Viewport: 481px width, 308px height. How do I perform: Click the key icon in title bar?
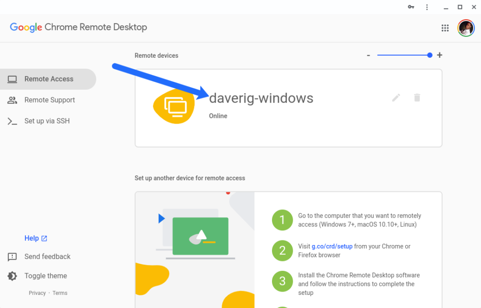click(x=411, y=7)
